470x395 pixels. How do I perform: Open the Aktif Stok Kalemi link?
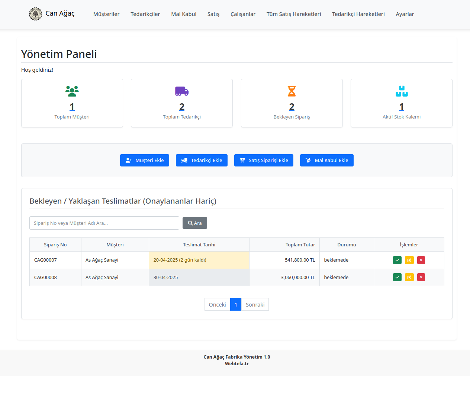click(402, 117)
